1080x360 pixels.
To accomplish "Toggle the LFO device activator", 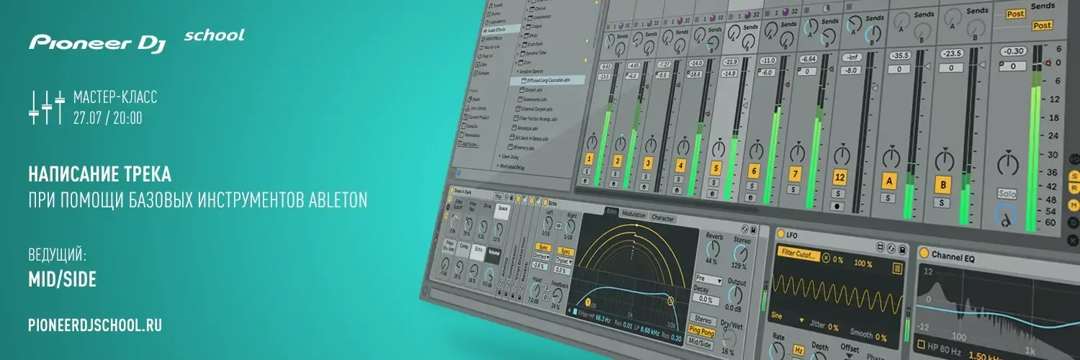I will (x=780, y=235).
